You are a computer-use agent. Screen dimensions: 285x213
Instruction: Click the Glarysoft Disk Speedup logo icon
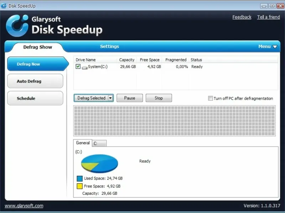tap(17, 26)
